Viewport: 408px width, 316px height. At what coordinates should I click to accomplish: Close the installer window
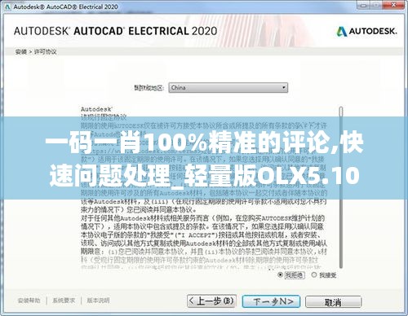[x=393, y=5]
